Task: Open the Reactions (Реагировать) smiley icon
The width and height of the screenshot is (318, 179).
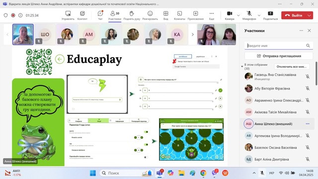Action: click(150, 13)
